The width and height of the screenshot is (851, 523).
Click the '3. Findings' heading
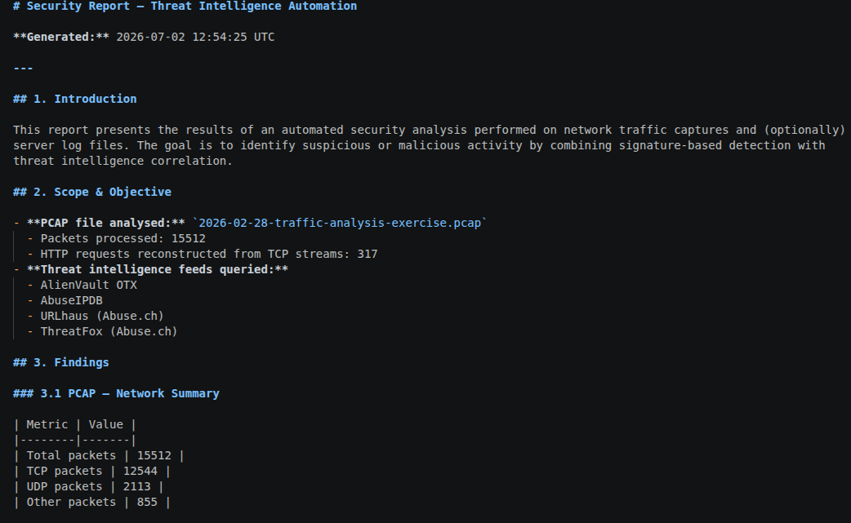(x=60, y=362)
